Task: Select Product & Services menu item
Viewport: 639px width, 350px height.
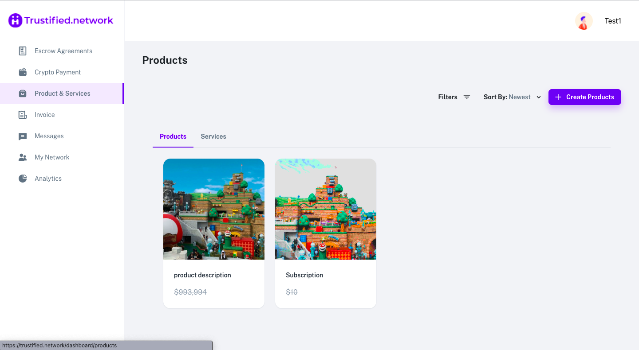Action: tap(62, 93)
